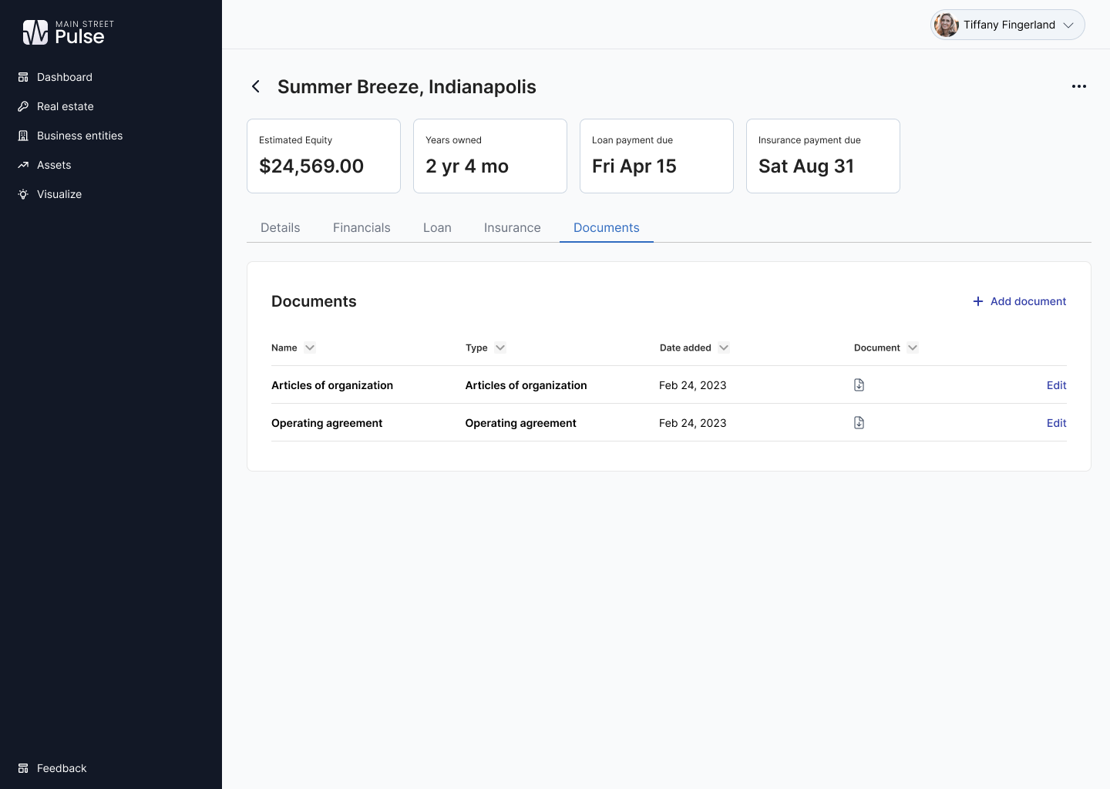
Task: Click the Assets trend icon
Action: (x=23, y=165)
